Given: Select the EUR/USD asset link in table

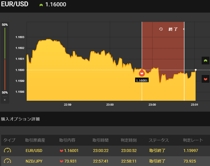Looking at the screenshot, I should (34, 151).
